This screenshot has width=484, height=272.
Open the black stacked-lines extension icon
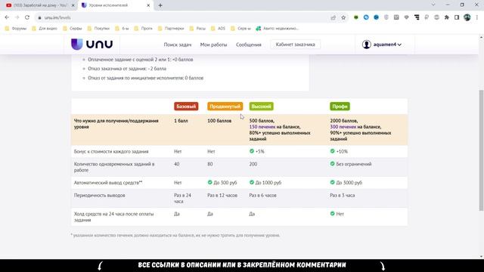click(x=417, y=17)
